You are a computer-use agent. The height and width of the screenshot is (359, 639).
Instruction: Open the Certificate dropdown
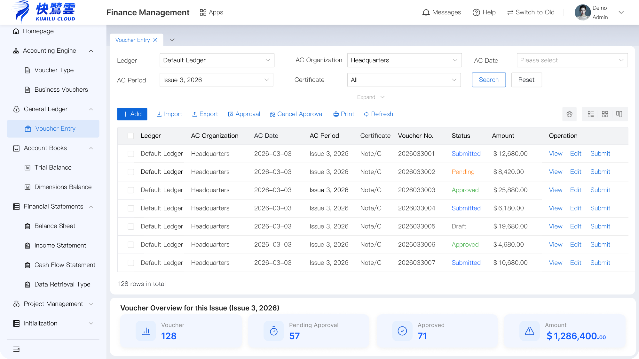point(404,80)
